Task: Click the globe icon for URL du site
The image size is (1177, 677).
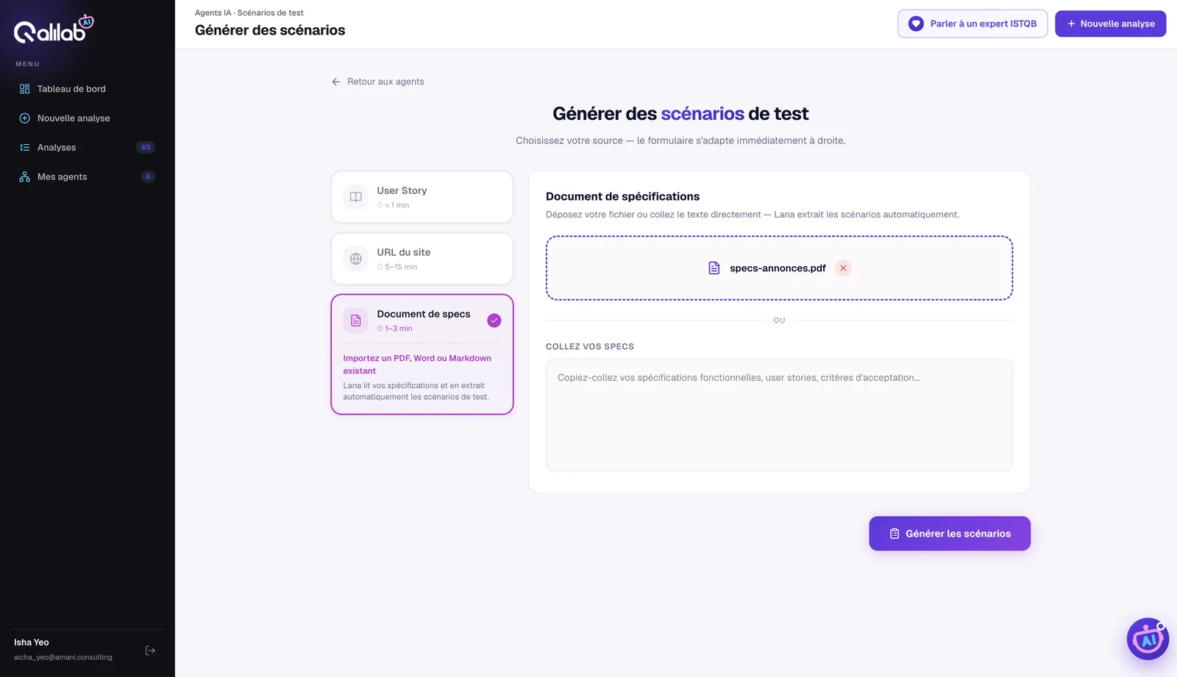Action: coord(356,259)
